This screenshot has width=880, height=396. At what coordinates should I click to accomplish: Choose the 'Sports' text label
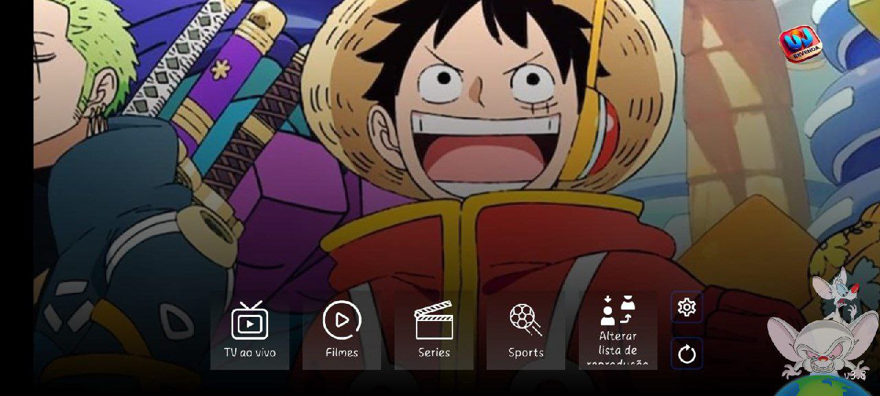pos(526,353)
